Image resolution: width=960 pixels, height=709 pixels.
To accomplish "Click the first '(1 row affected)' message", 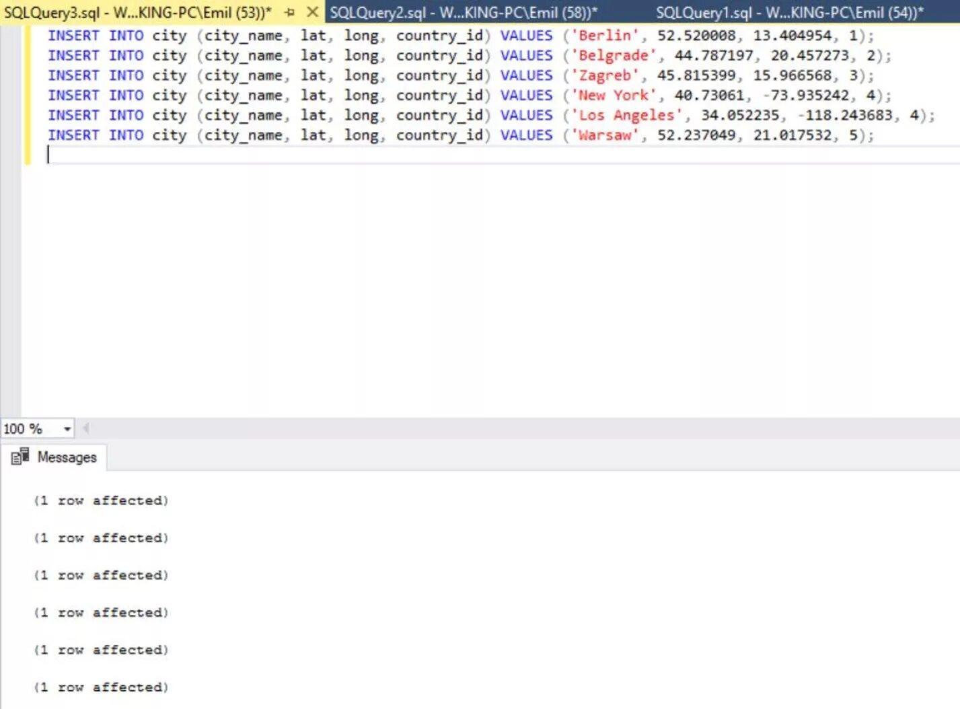I will click(101, 500).
